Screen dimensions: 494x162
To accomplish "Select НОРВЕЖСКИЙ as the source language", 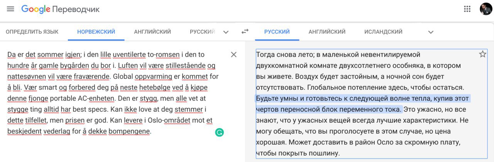I will 96,32.
